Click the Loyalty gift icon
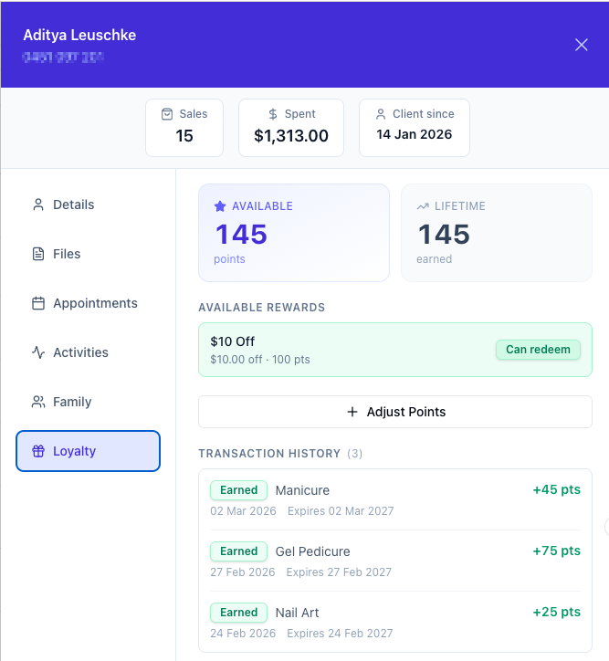609x661 pixels. pyautogui.click(x=38, y=451)
